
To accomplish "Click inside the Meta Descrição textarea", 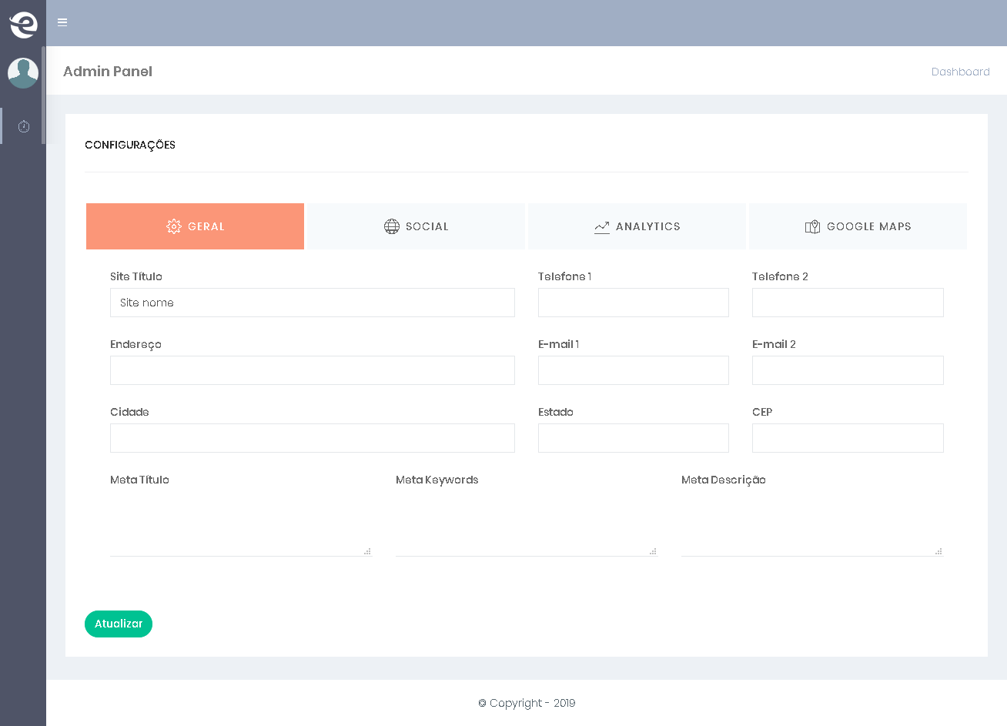I will click(812, 524).
